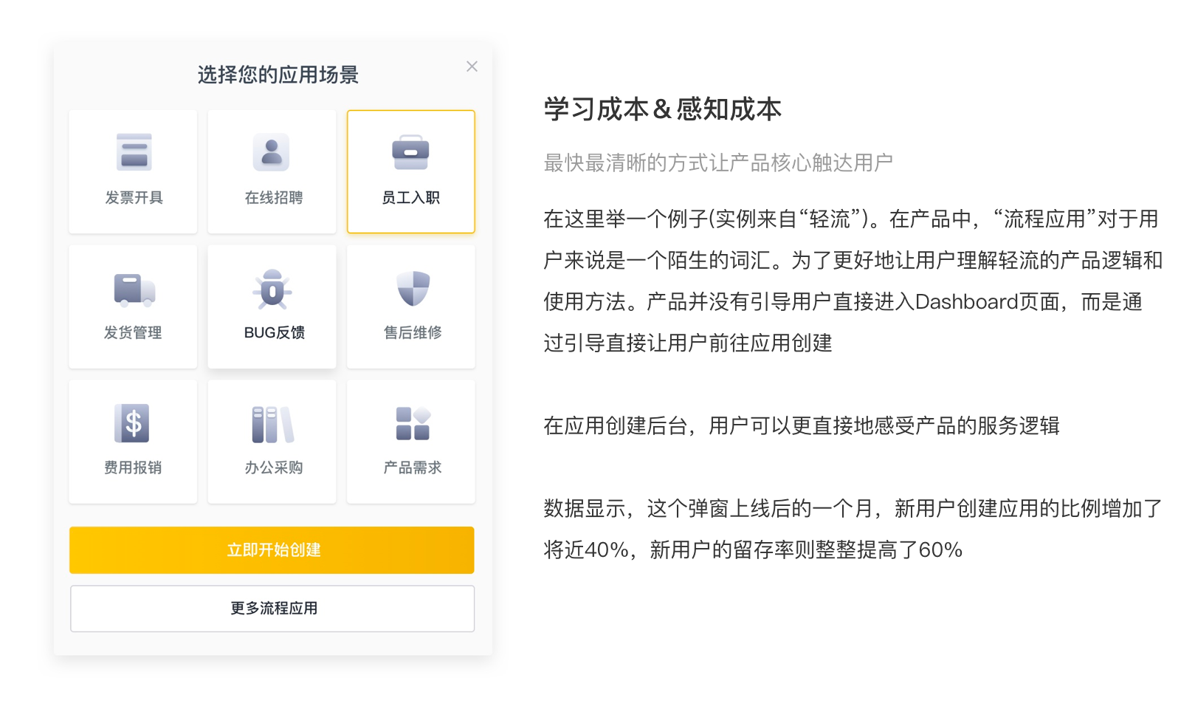Click the heading 学习成本＆感知成本

662,109
